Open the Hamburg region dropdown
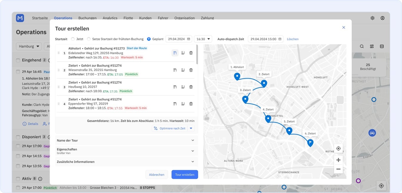 click(x=29, y=46)
